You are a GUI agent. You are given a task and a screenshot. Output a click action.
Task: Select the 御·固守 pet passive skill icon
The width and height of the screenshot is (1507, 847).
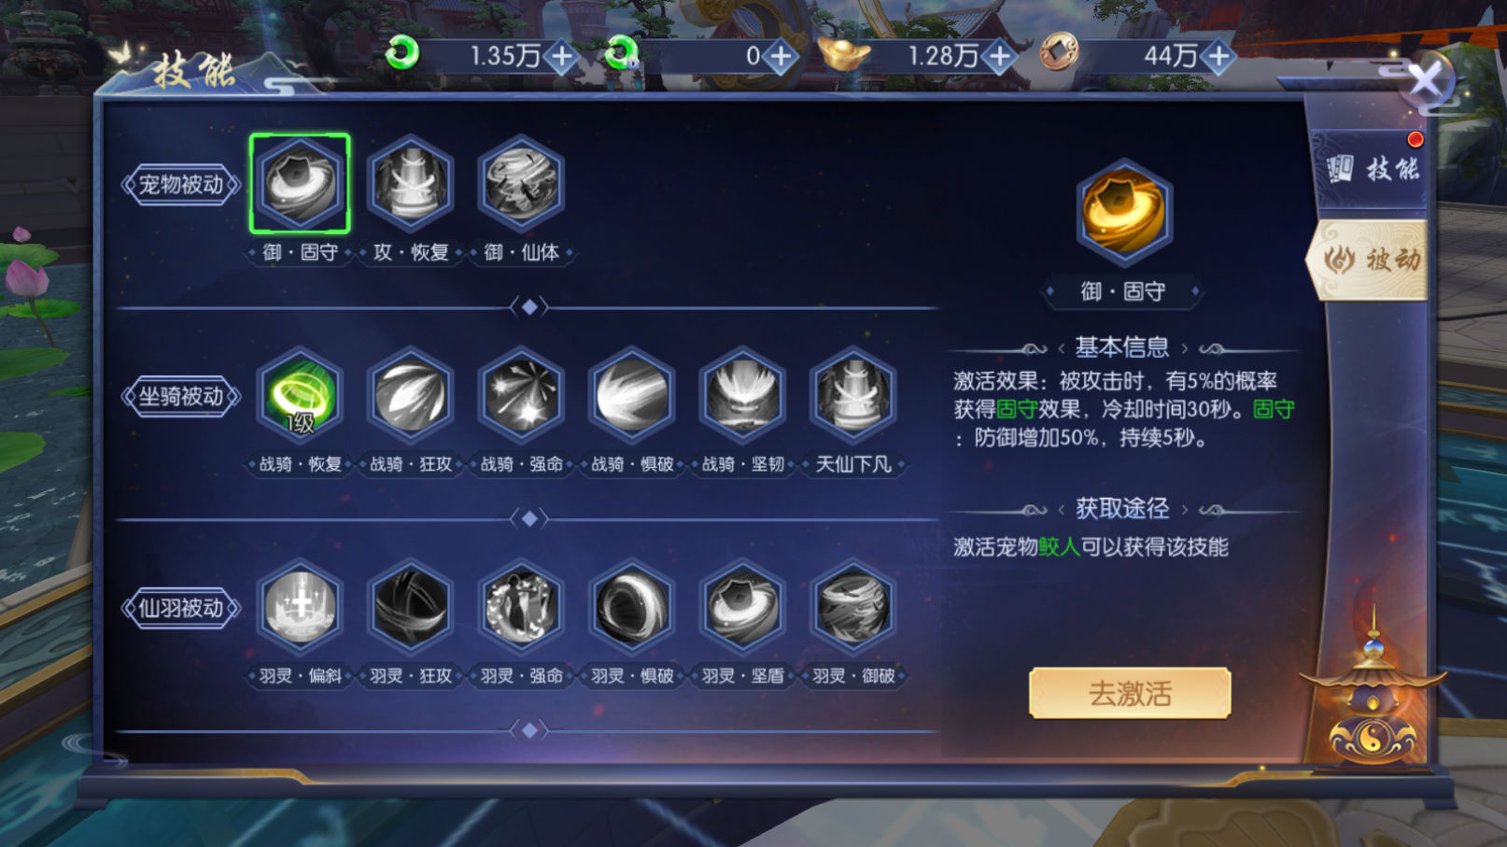point(300,184)
